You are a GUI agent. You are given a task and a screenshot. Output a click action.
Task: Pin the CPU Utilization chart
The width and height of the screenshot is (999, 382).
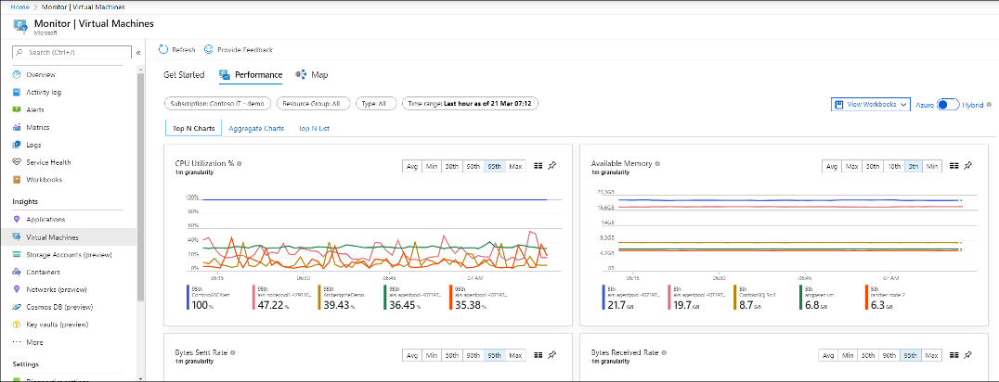pyautogui.click(x=552, y=166)
